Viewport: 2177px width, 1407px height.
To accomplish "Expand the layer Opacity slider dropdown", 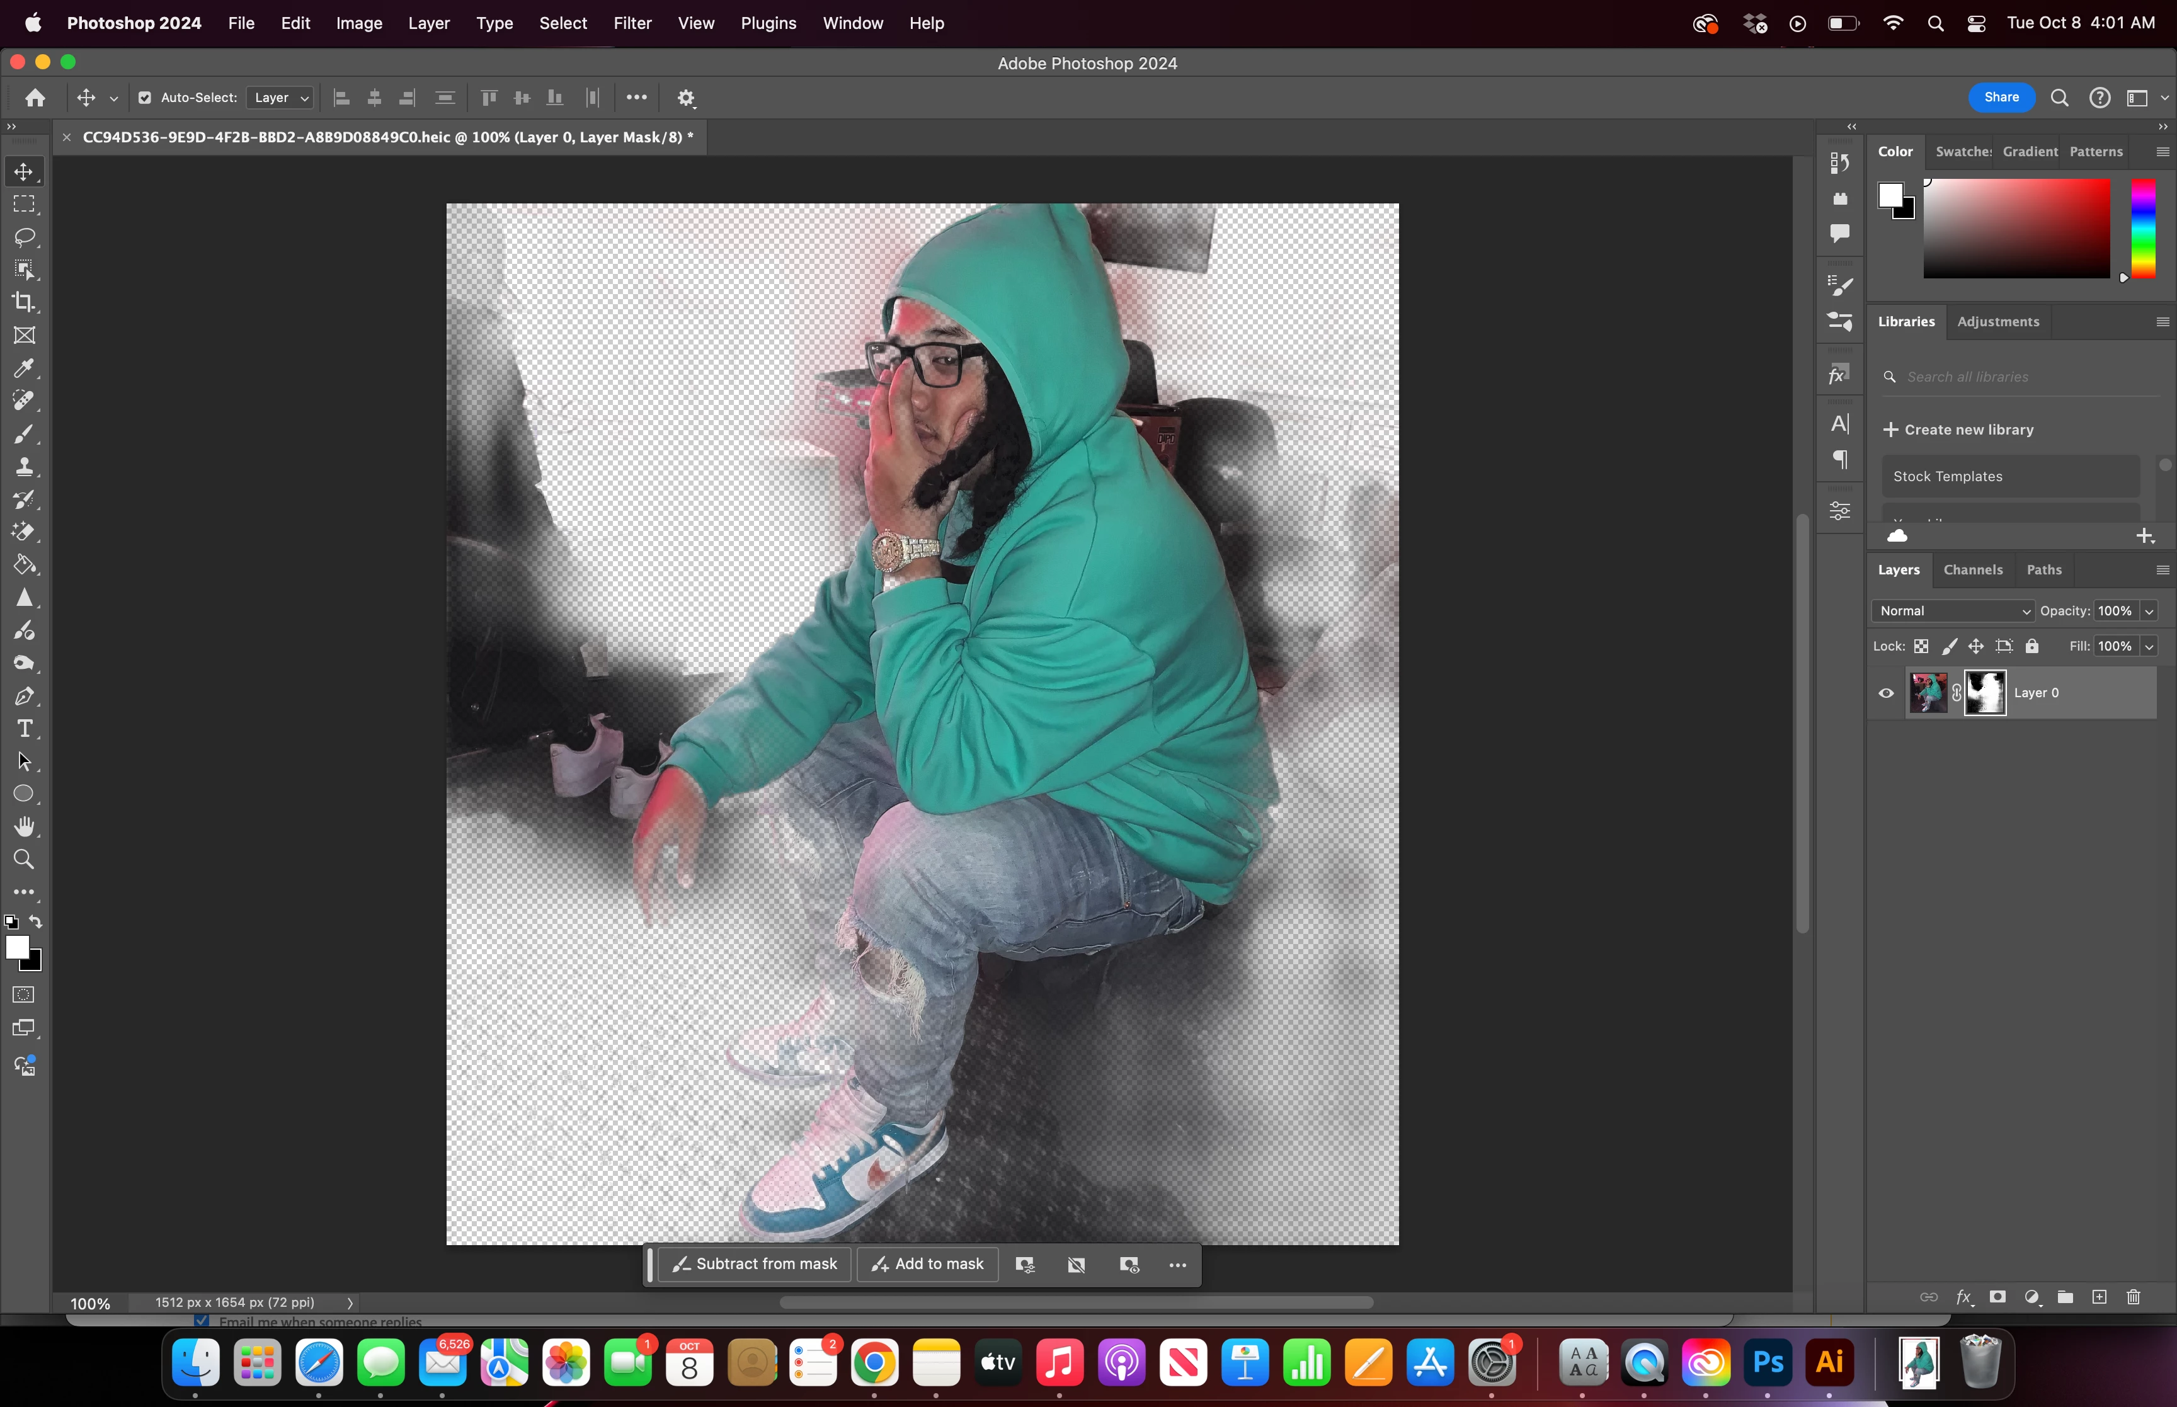I will pyautogui.click(x=2149, y=610).
